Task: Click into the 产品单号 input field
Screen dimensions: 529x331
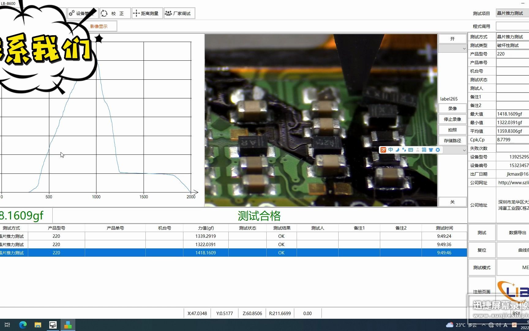Action: (512, 63)
